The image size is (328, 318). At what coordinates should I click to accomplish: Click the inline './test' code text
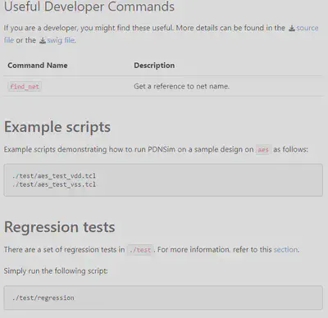point(139,250)
